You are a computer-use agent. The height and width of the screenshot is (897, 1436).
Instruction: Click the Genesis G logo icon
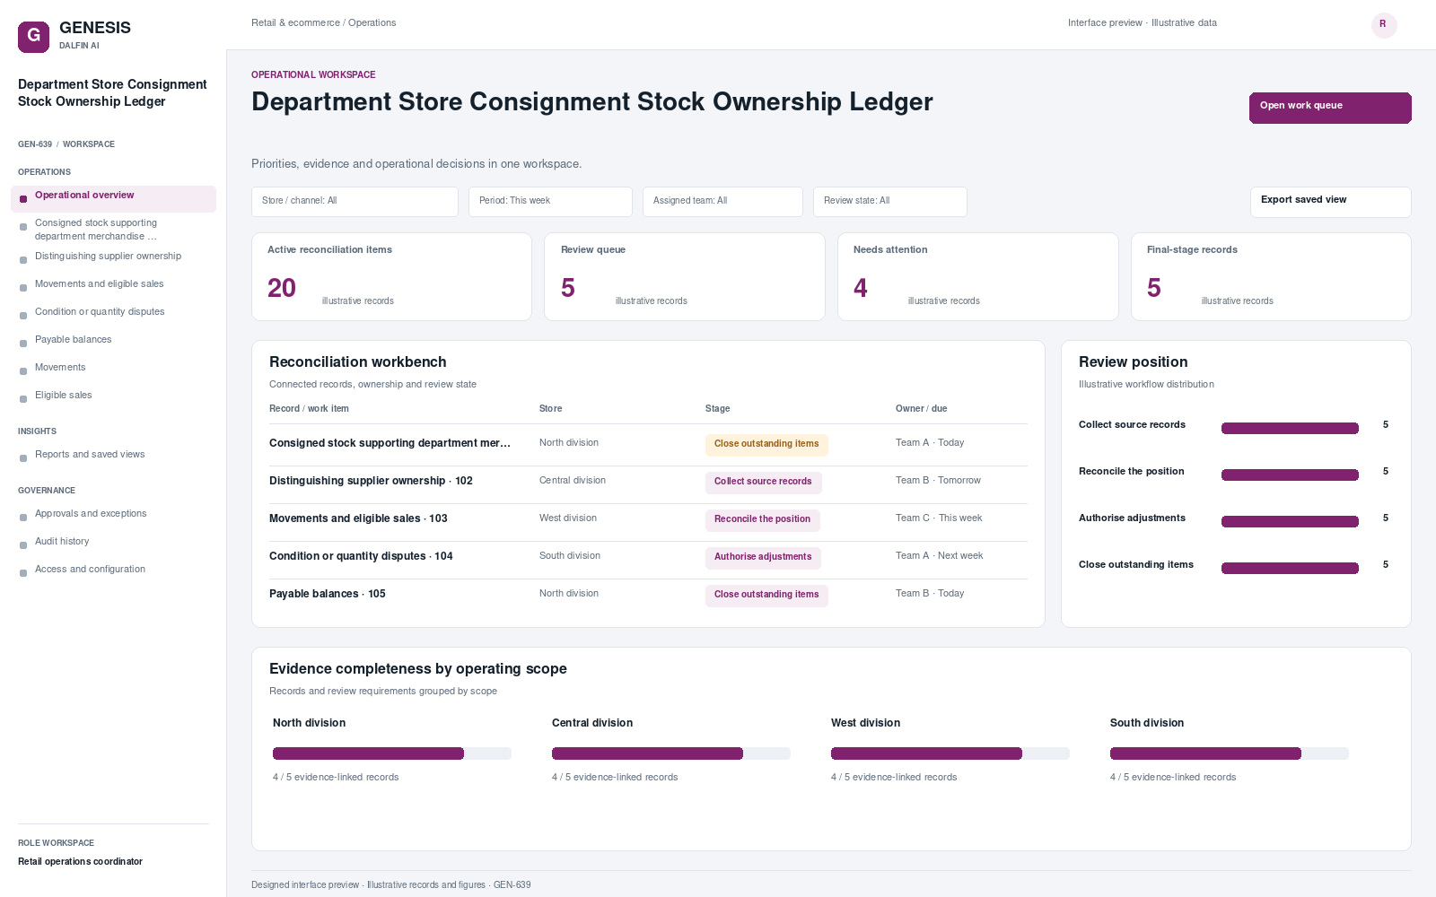pyautogui.click(x=33, y=37)
